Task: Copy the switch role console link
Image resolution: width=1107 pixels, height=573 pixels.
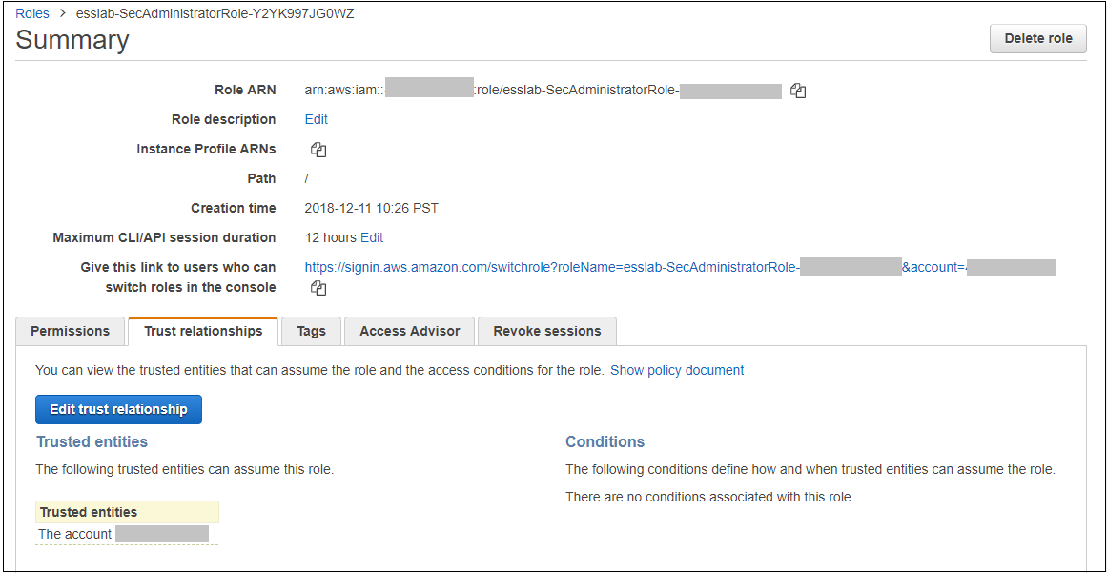Action: click(318, 288)
